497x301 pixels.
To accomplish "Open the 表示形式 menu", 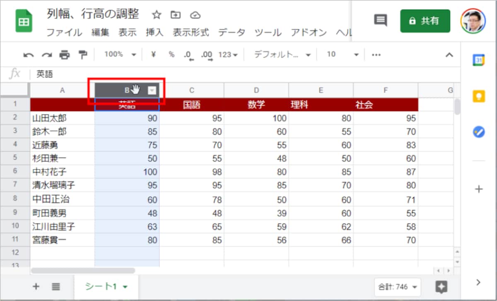I will [191, 32].
